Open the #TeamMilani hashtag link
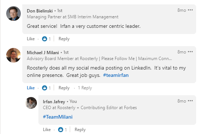 [58, 117]
